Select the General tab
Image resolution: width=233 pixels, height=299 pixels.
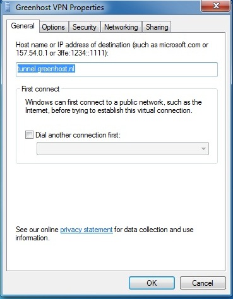tap(23, 26)
